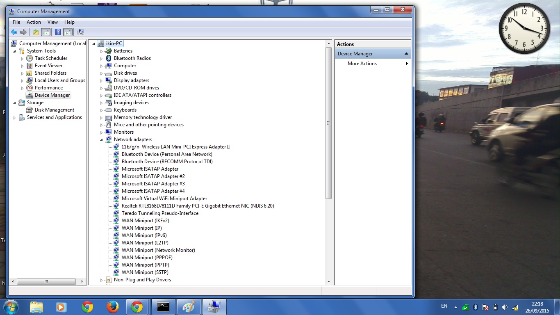Click console tree horizontal scrollbar right arrow
Viewport: 560px width, 315px height.
[82, 282]
